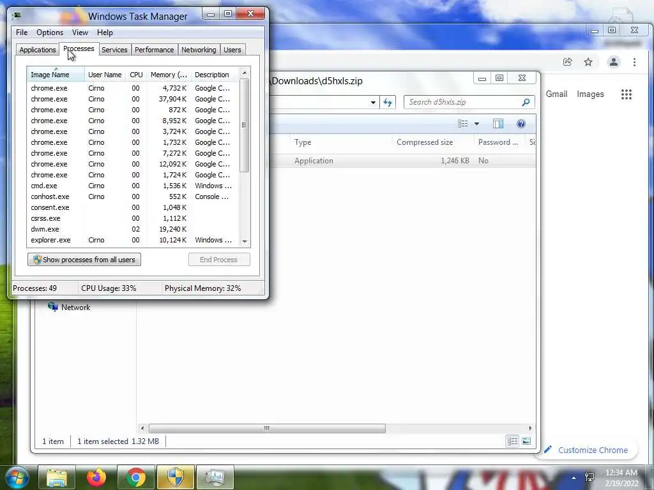Sort by the Type column header
654x490 pixels.
click(x=341, y=142)
